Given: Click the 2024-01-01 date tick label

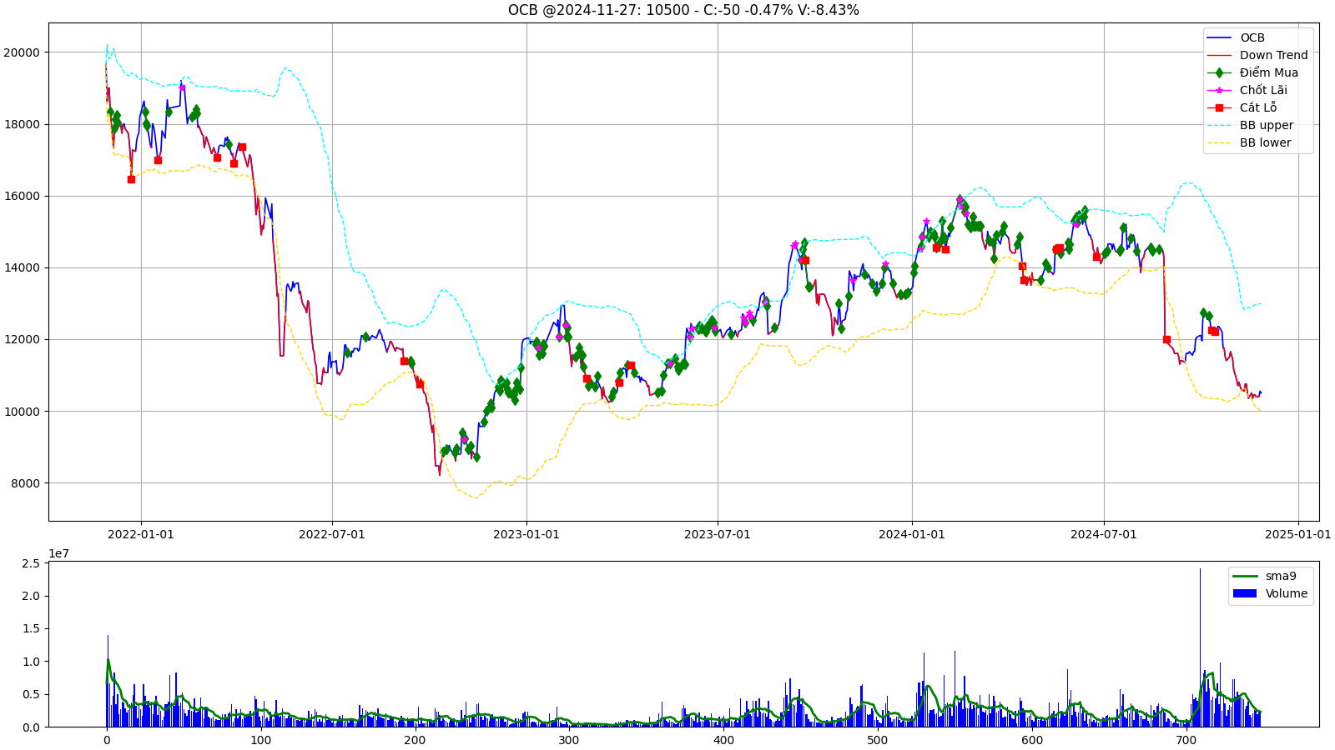Looking at the screenshot, I should (912, 534).
